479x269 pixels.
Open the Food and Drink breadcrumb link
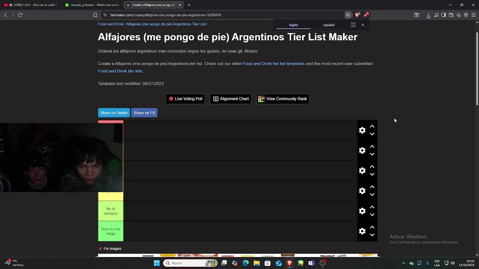point(110,24)
